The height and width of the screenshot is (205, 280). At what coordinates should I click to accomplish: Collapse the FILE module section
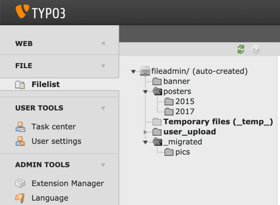103,66
